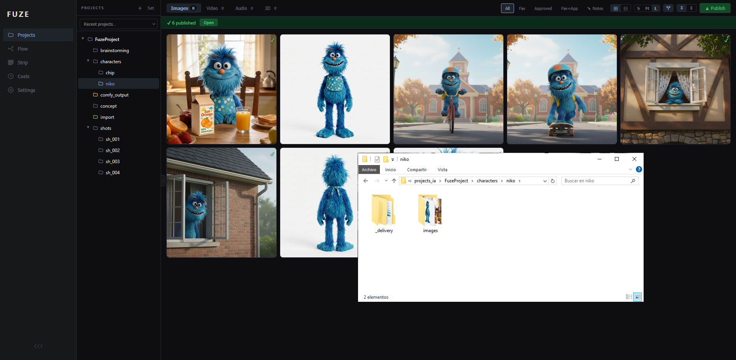
Task: Go up one folder level in Explorer
Action: (394, 181)
